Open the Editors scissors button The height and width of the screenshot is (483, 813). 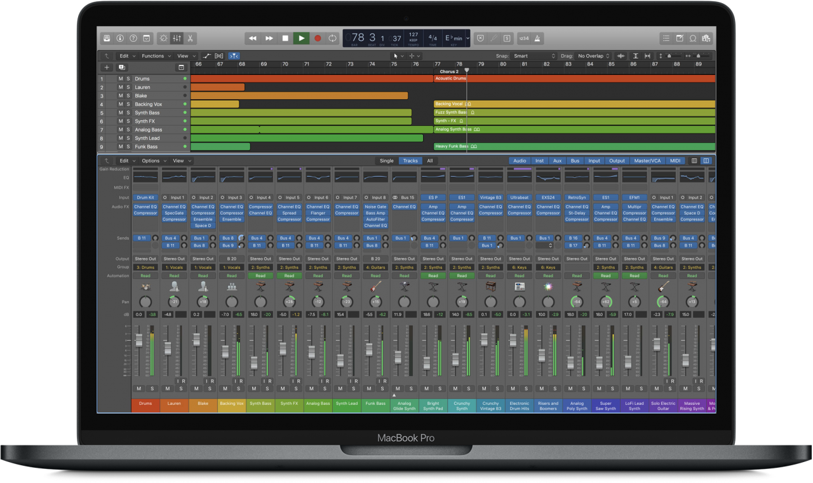(191, 38)
